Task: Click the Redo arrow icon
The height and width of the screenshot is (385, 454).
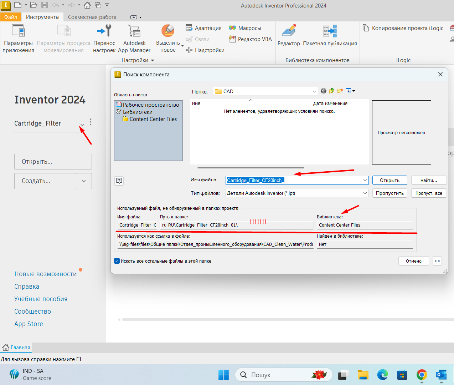Action: pyautogui.click(x=71, y=5)
